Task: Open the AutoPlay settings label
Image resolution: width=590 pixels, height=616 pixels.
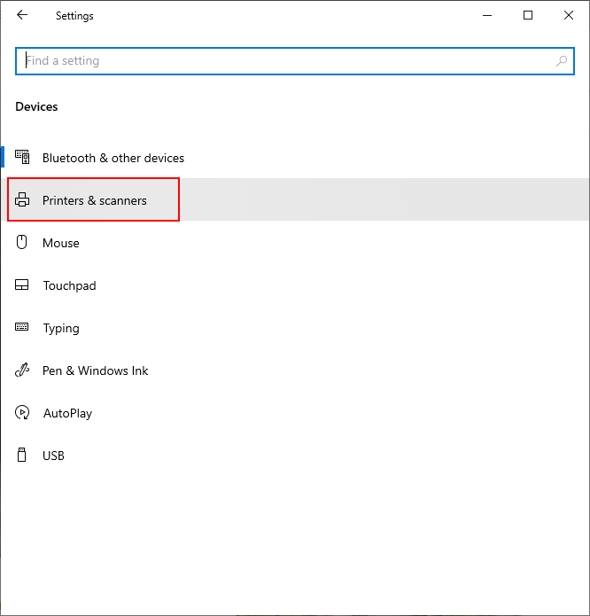Action: click(x=67, y=413)
